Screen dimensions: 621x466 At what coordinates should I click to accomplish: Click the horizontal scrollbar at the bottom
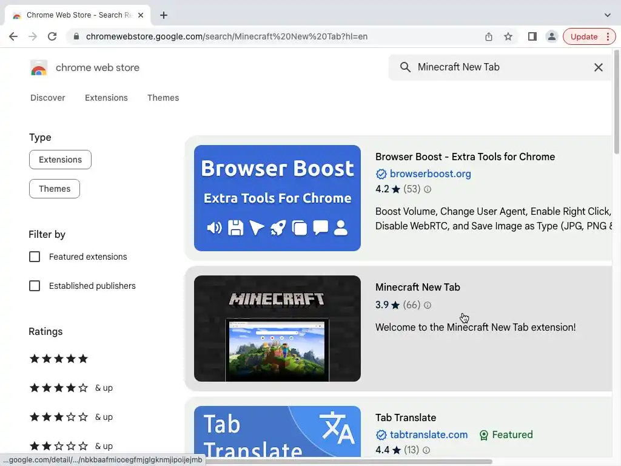(x=349, y=462)
